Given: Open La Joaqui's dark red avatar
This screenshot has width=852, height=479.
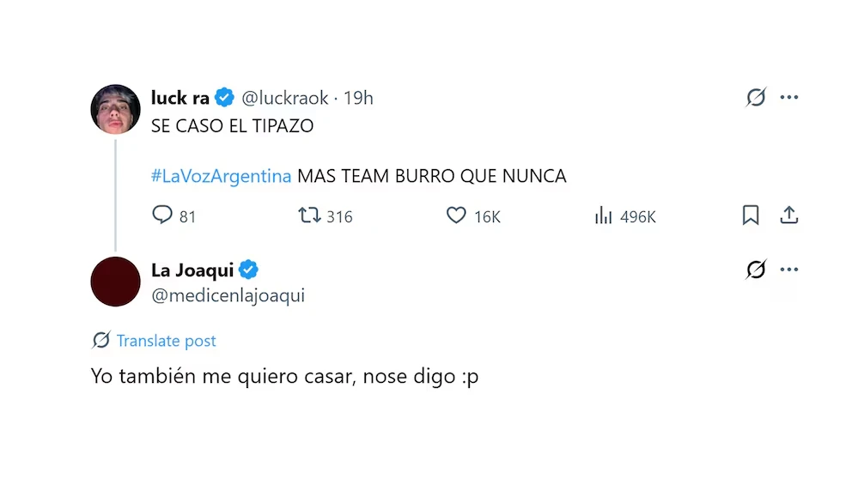Looking at the screenshot, I should coord(115,282).
